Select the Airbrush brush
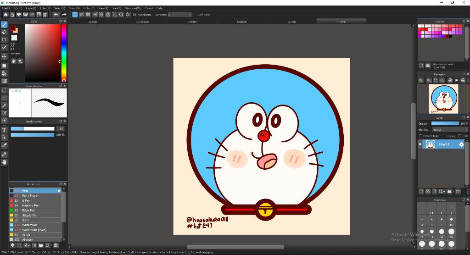The image size is (470, 255). click(35, 240)
